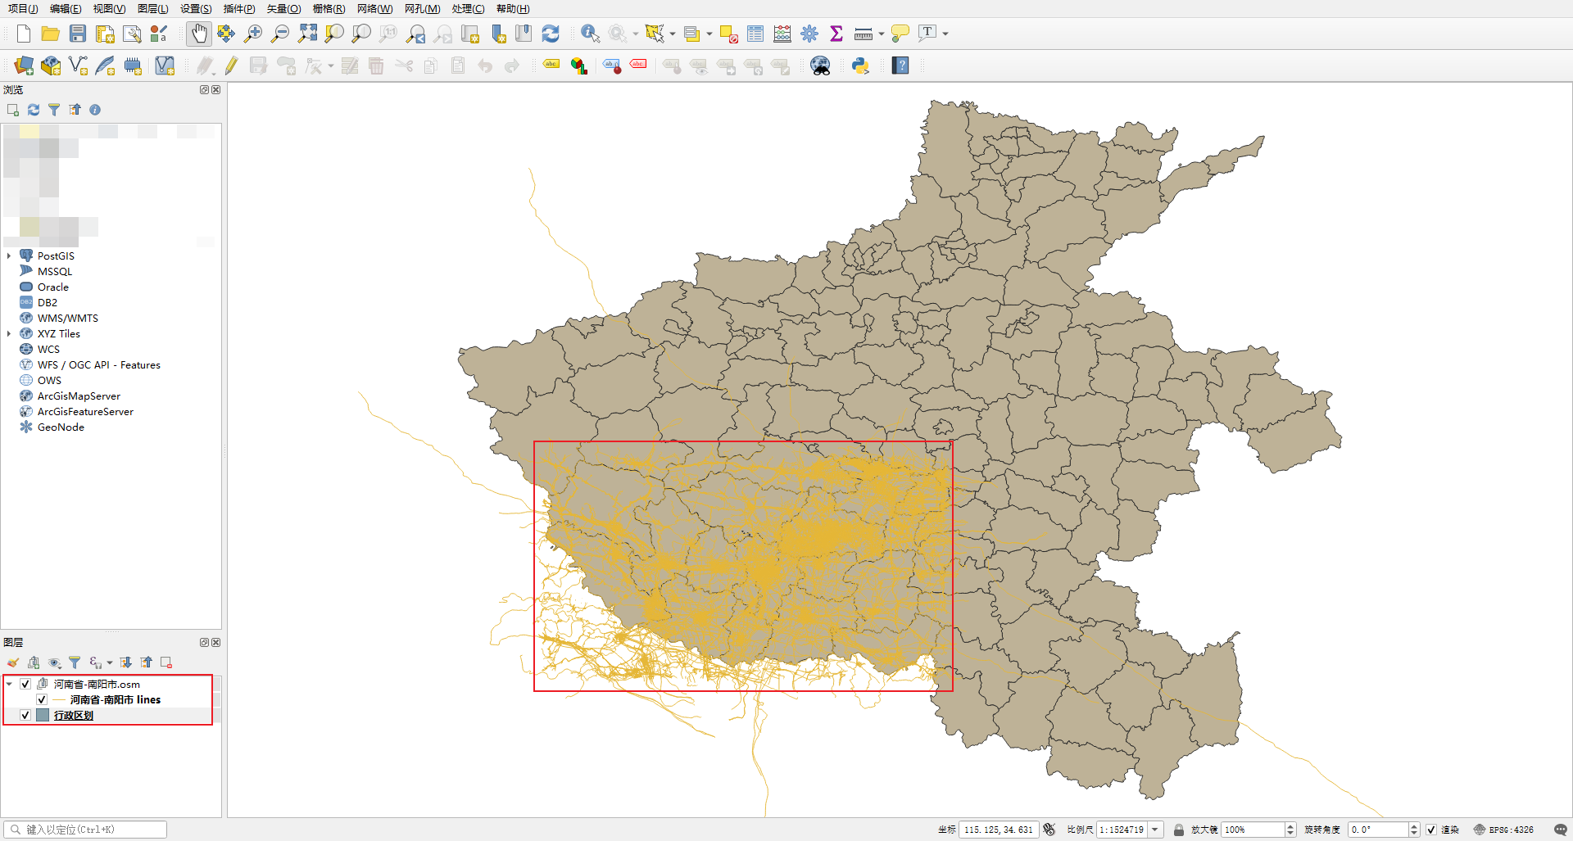Click the Deselect Features icon
Viewport: 1573px width, 841px height.
(728, 34)
